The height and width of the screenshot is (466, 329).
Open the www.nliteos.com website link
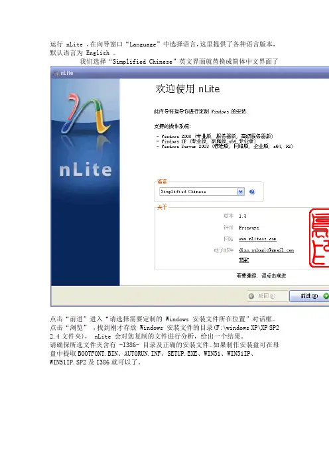(x=257, y=239)
